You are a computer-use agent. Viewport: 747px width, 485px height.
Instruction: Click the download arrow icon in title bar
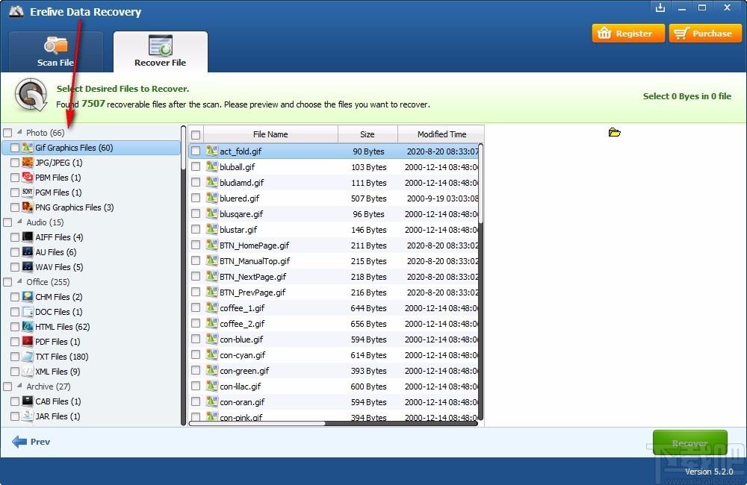click(x=660, y=7)
